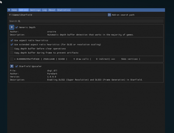The height and width of the screenshot is (133, 174).
Task: Switch to the Home tab
Action: (14, 10)
